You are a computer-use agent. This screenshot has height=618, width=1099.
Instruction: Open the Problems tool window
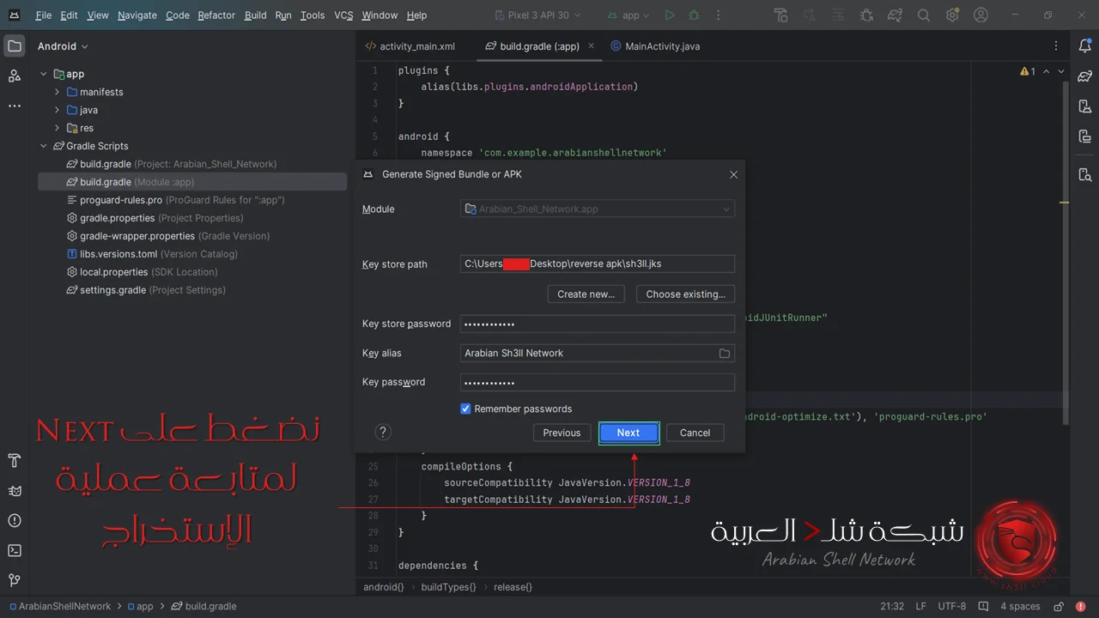click(x=15, y=521)
